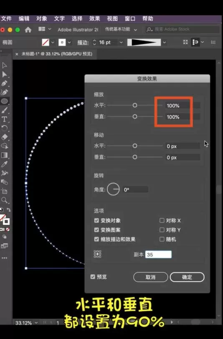
Task: Click the 取消 button
Action: point(151,277)
